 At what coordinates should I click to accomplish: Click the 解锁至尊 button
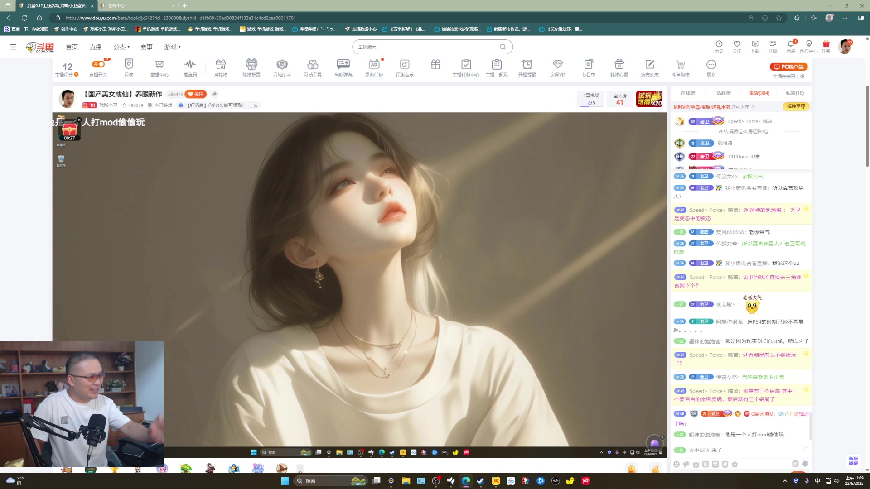point(796,106)
